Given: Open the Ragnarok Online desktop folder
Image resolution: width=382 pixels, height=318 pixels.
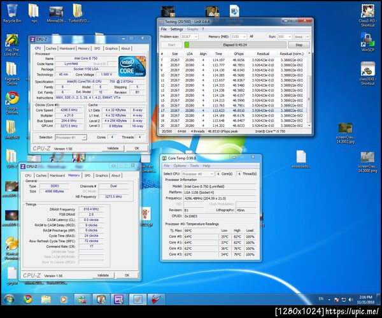Looking at the screenshot, I should (x=12, y=74).
